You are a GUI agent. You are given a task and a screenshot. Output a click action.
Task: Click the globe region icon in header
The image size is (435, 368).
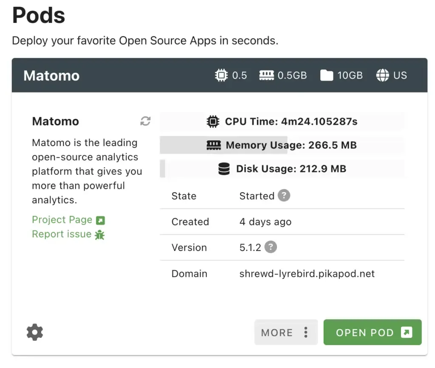(382, 76)
